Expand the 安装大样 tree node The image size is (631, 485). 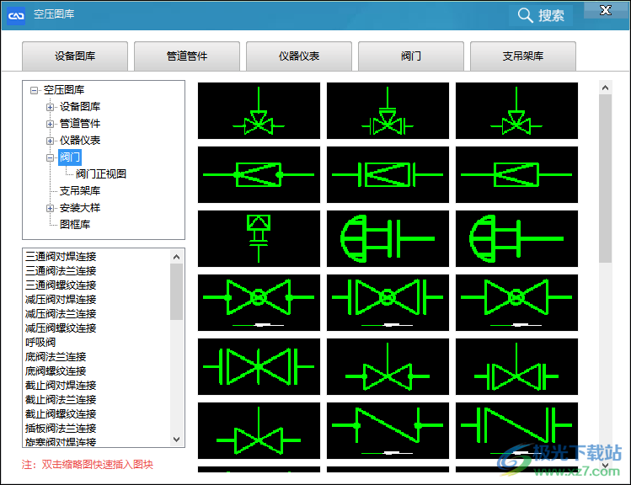(x=50, y=208)
